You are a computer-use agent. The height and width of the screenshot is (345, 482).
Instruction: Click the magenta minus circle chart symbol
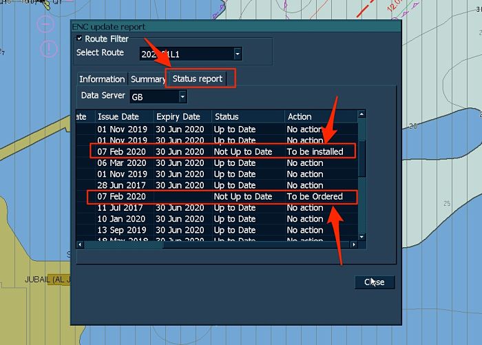tap(45, 24)
